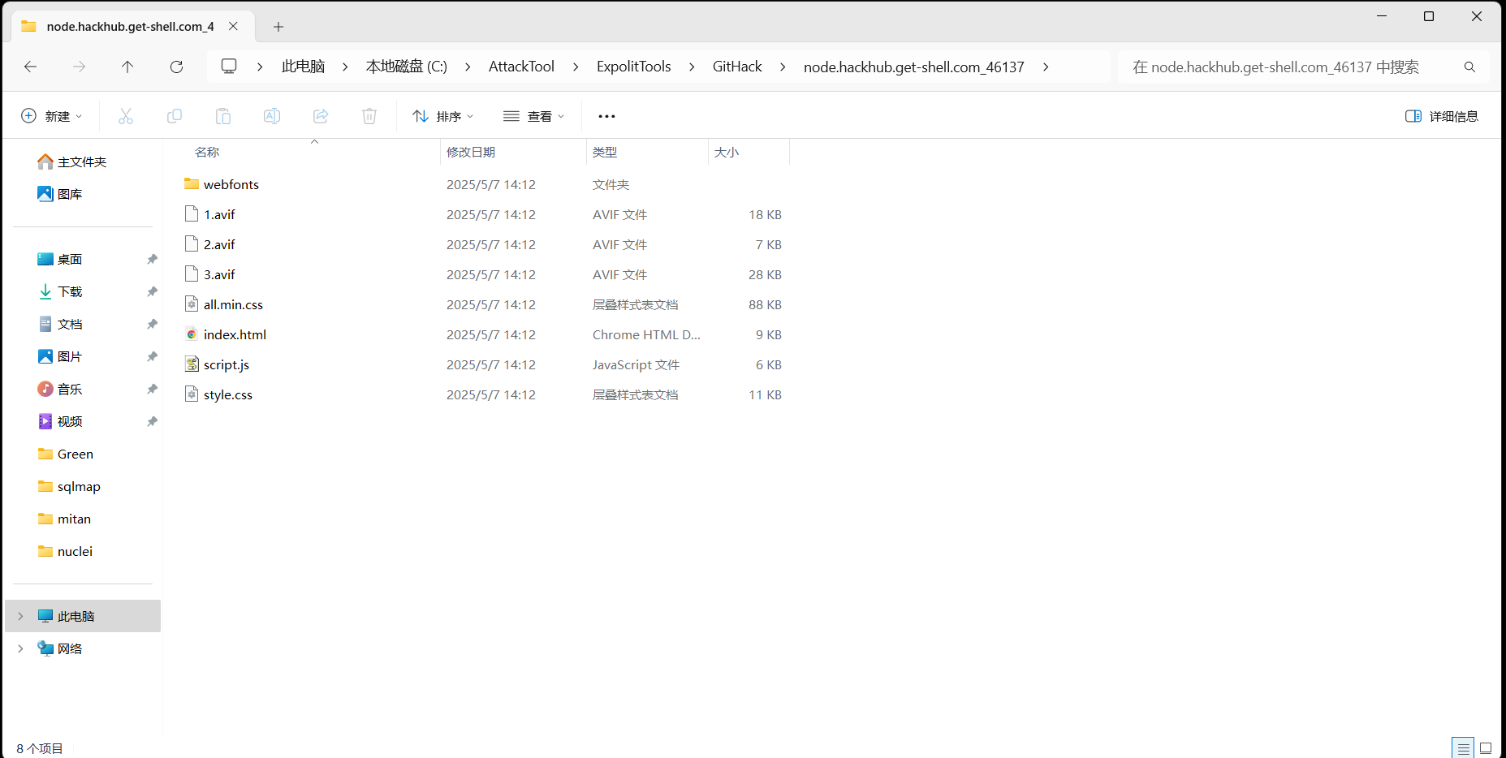The width and height of the screenshot is (1506, 758).
Task: Delete a file using the trash icon
Action: pyautogui.click(x=369, y=116)
